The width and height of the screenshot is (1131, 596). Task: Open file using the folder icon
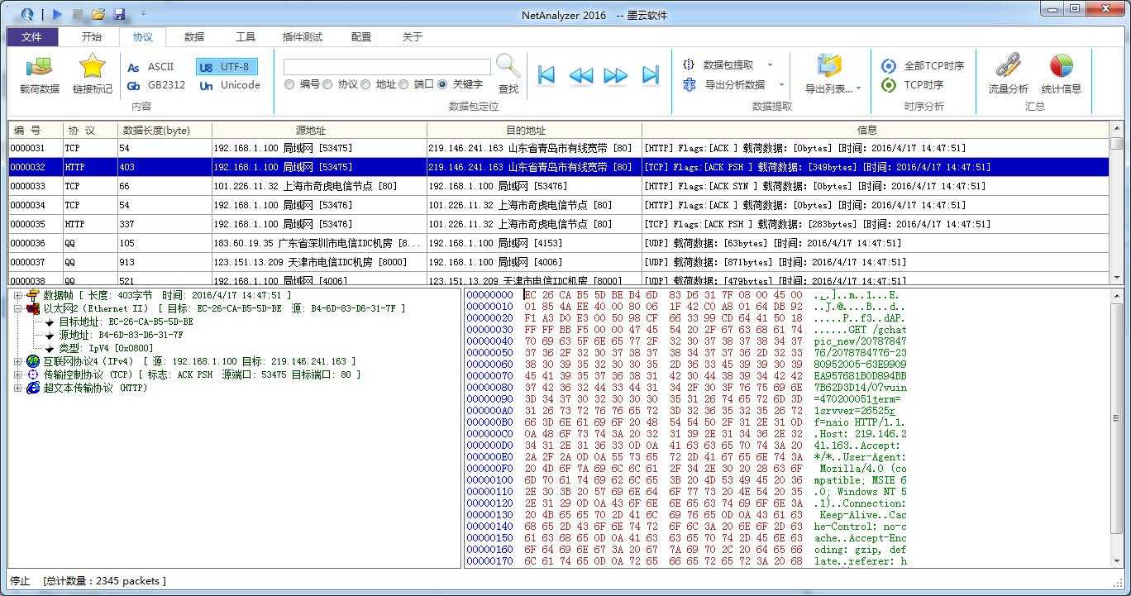tap(98, 14)
